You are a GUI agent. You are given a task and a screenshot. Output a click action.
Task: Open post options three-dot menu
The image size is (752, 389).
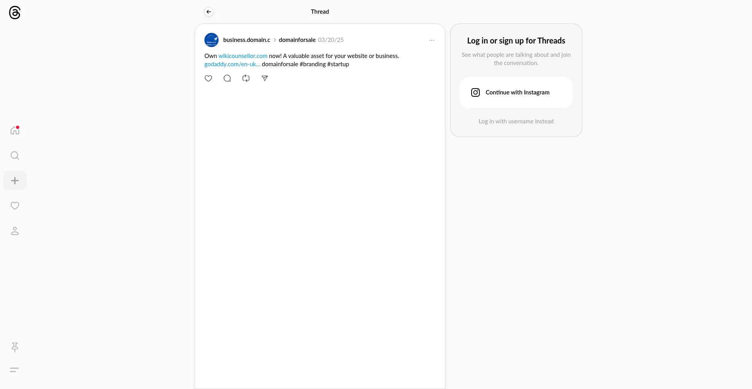(x=432, y=40)
